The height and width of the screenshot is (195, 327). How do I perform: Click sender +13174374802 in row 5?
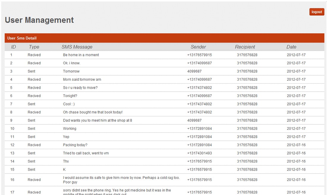(199, 88)
